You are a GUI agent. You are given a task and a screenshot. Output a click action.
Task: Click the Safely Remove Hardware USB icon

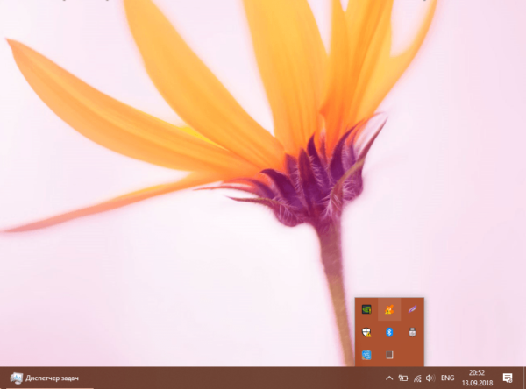412,332
